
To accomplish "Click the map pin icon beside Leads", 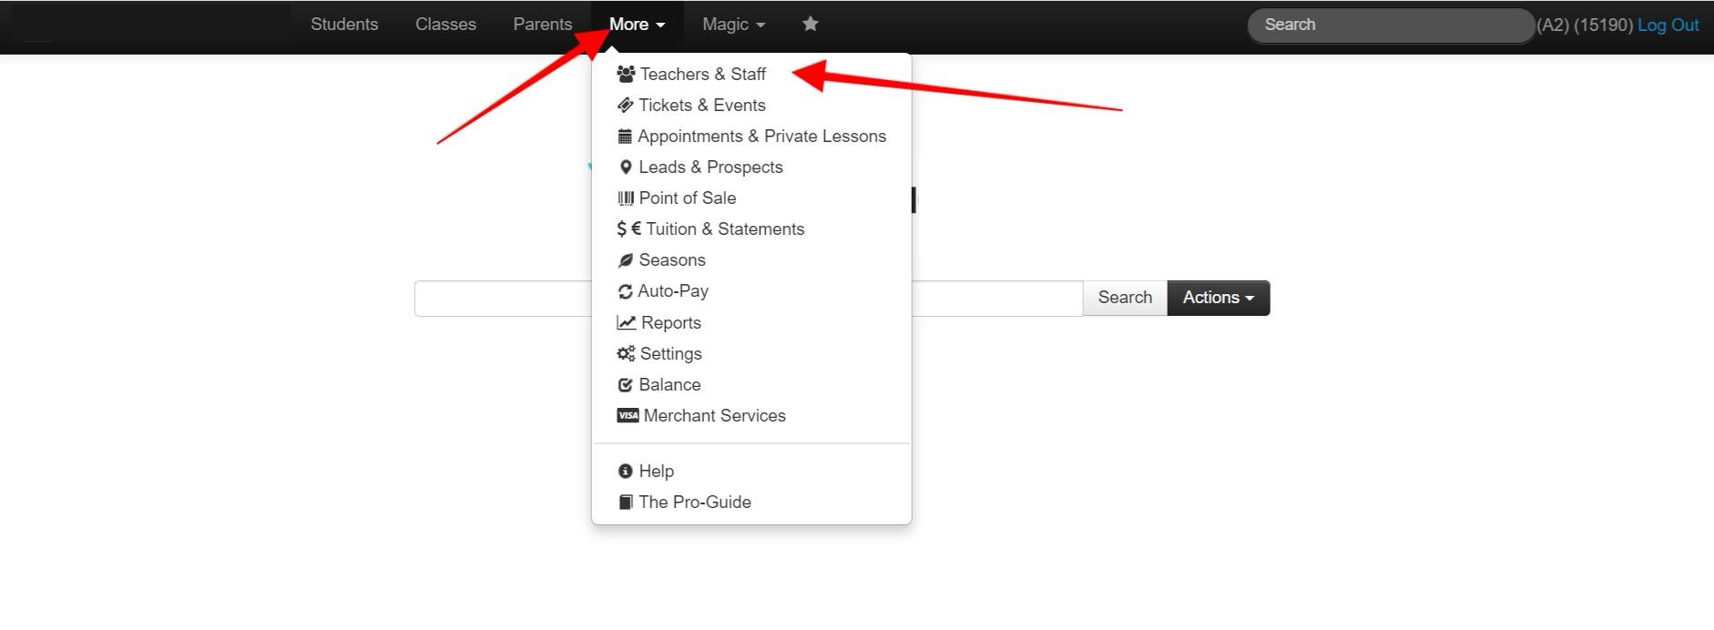I will 626,168.
